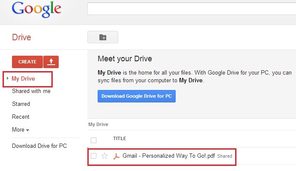296x171 pixels.
Task: Click the My Drive breadcrumb above the list
Action: pyautogui.click(x=98, y=124)
